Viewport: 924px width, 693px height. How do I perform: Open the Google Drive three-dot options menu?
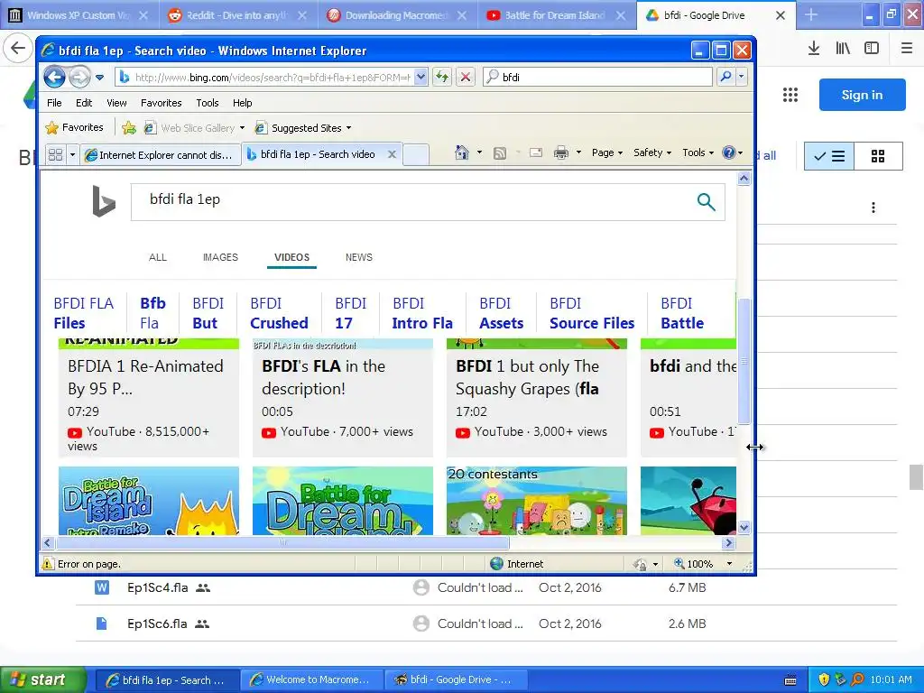pos(873,208)
